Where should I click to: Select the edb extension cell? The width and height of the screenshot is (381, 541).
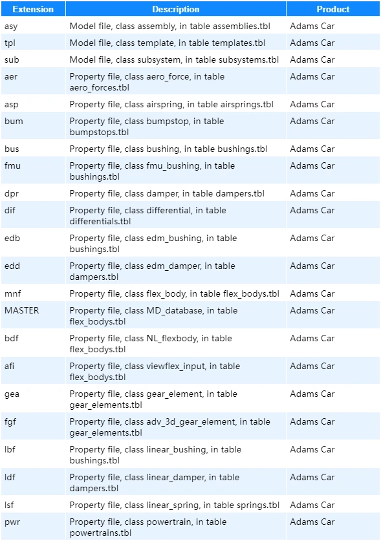point(33,243)
